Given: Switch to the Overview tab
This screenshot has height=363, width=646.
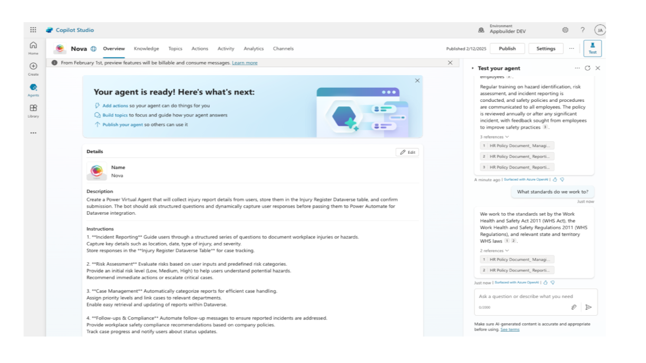Looking at the screenshot, I should pyautogui.click(x=114, y=49).
